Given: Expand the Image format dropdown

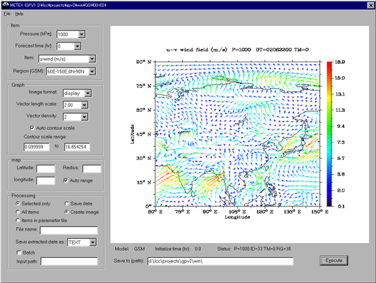Looking at the screenshot, I should (88, 93).
